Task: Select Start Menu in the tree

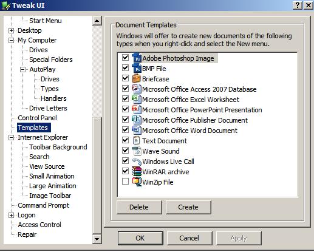Action: pos(46,21)
